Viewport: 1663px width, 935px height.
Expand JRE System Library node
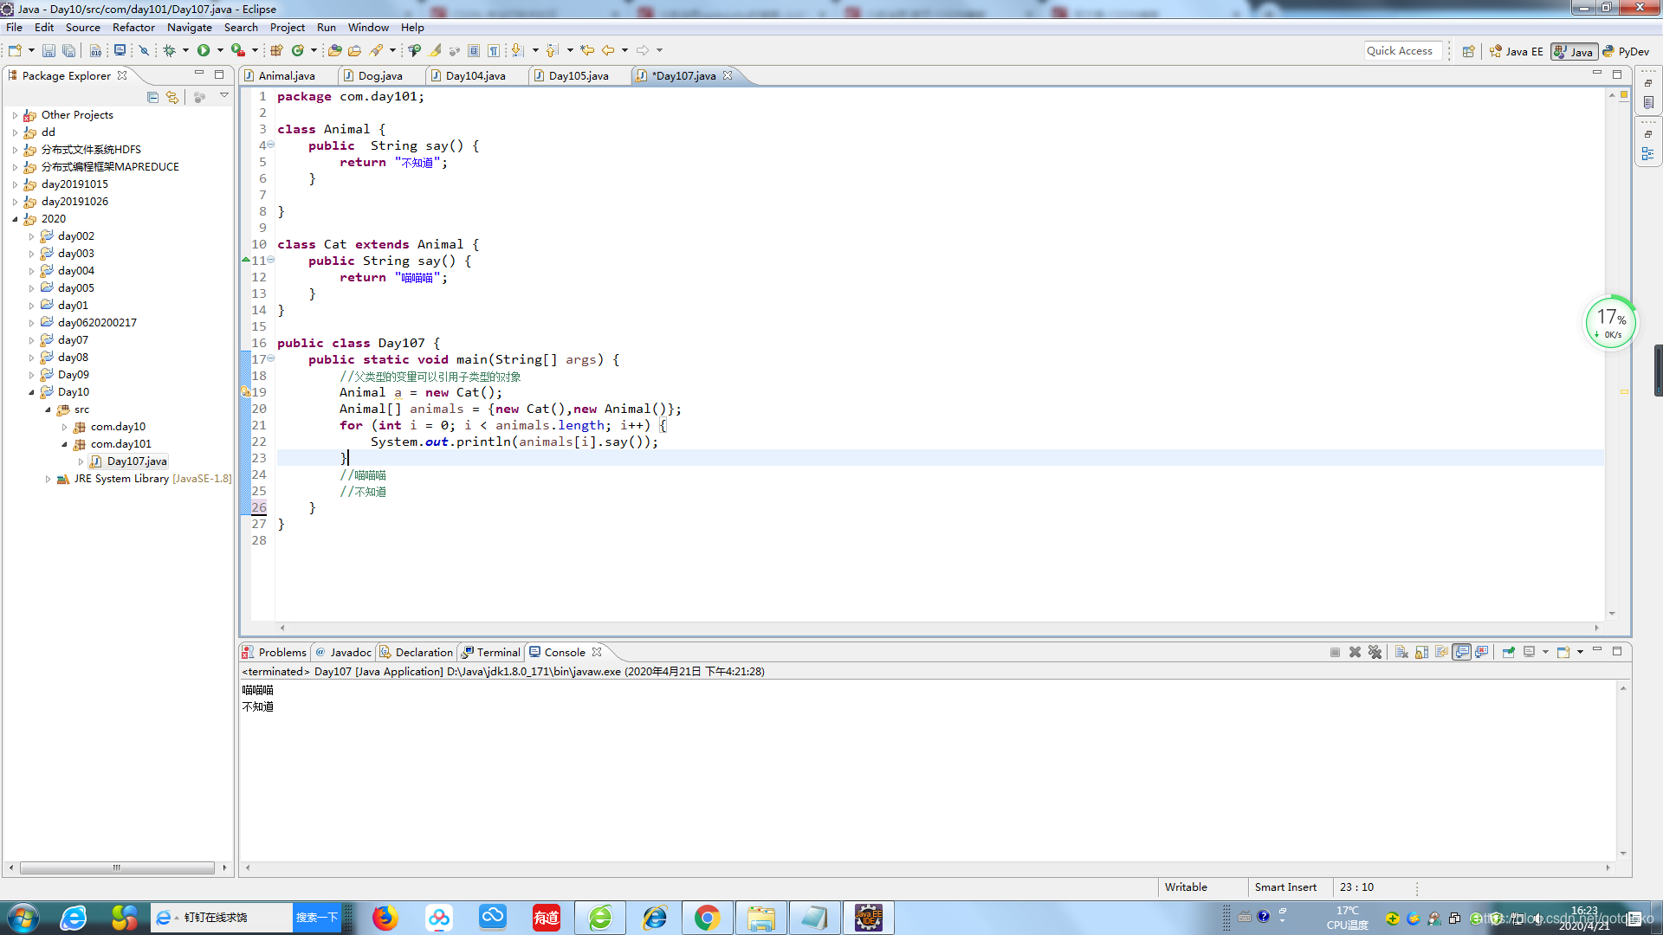click(48, 479)
